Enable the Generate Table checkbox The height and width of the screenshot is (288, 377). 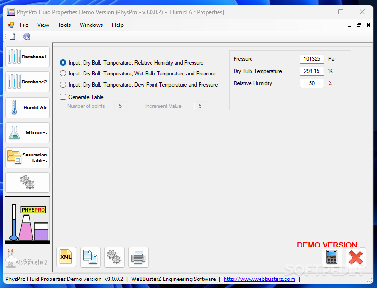pos(63,97)
